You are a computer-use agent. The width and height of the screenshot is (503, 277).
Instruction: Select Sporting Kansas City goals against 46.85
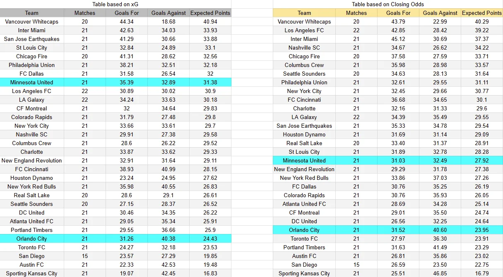440,273
